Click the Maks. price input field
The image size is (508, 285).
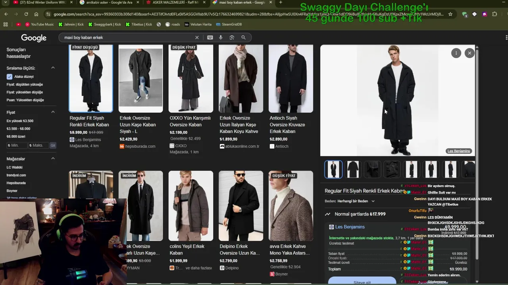38,145
